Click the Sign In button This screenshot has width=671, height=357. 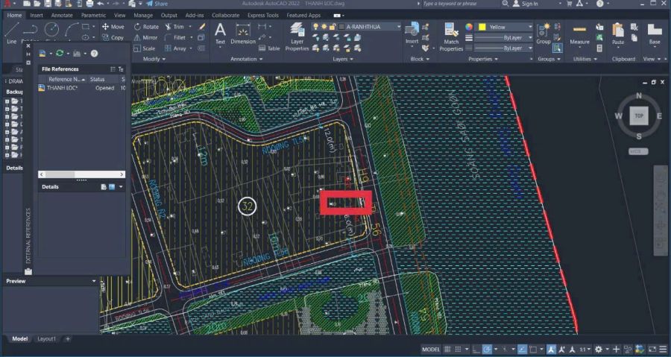click(529, 4)
